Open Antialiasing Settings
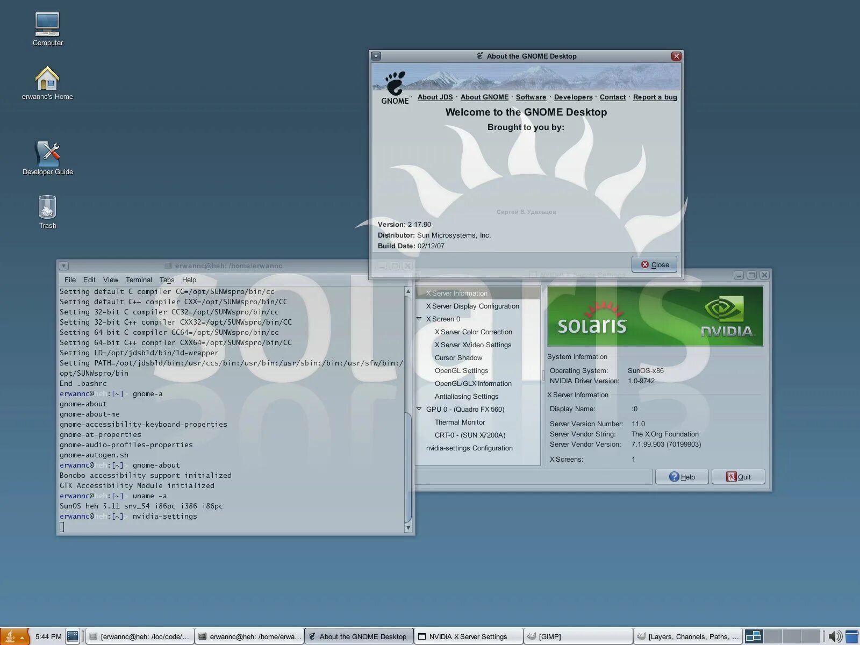Image resolution: width=860 pixels, height=645 pixels. pos(478,396)
